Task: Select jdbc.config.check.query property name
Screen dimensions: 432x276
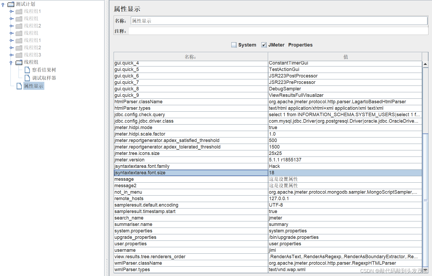Action: 191,115
